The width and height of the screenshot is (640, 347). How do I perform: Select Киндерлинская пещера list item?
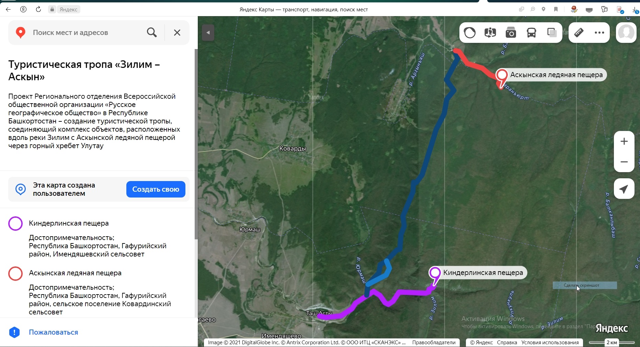tap(69, 223)
